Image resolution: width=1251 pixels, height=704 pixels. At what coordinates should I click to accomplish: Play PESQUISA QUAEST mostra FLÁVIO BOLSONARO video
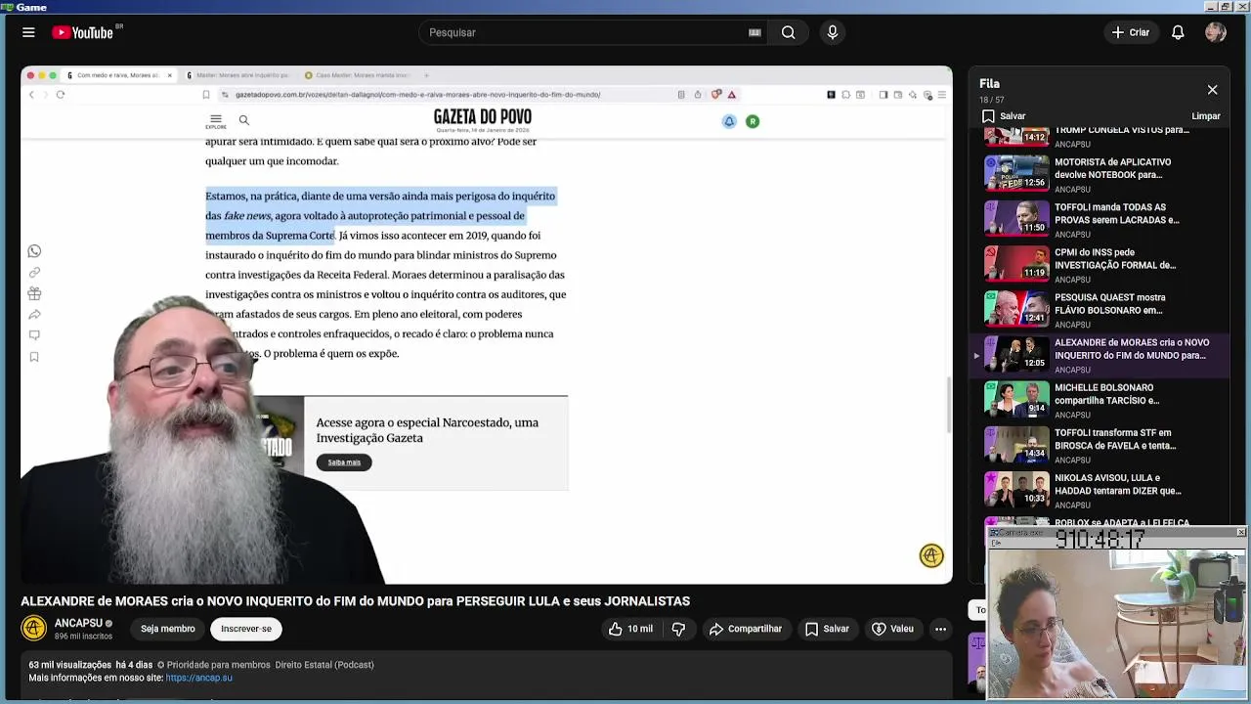click(1100, 309)
